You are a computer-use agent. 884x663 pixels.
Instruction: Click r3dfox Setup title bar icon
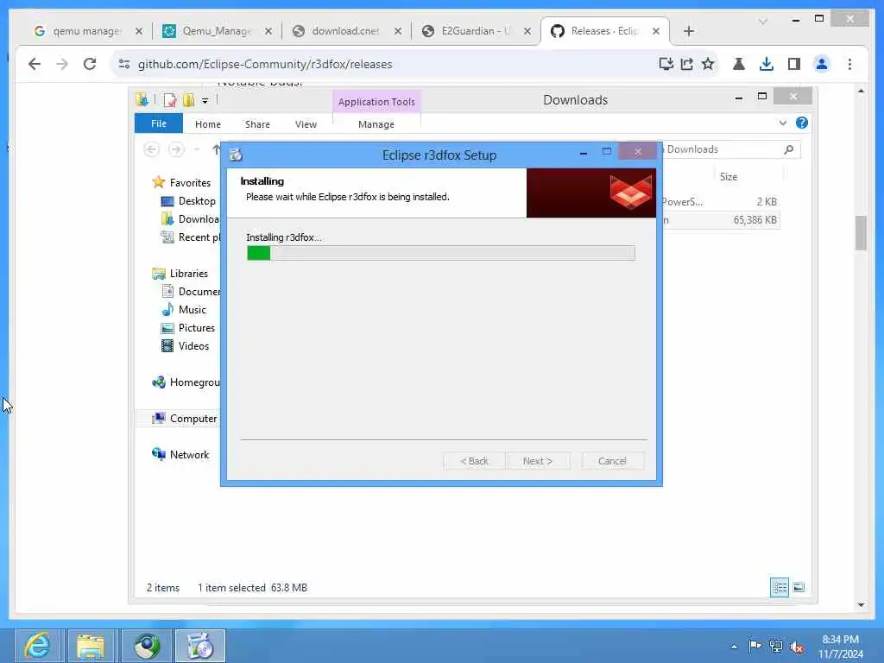pos(237,155)
